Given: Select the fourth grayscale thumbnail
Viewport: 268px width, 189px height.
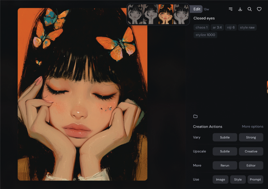Looking at the screenshot, I should 181,14.
